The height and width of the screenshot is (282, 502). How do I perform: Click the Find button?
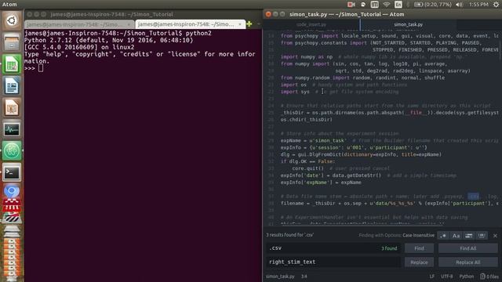[x=419, y=248]
